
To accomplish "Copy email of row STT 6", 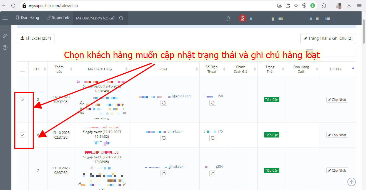I will click(x=164, y=138).
